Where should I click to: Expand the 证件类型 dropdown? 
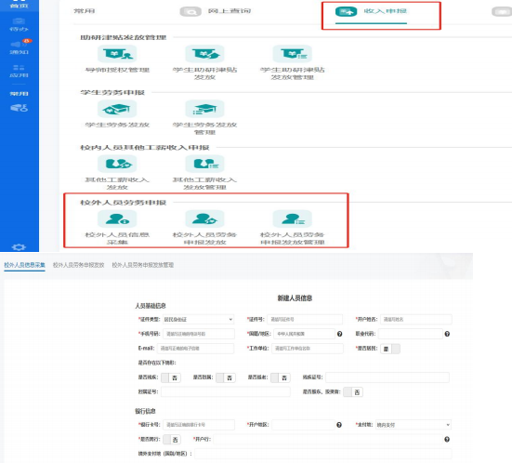pyautogui.click(x=198, y=319)
